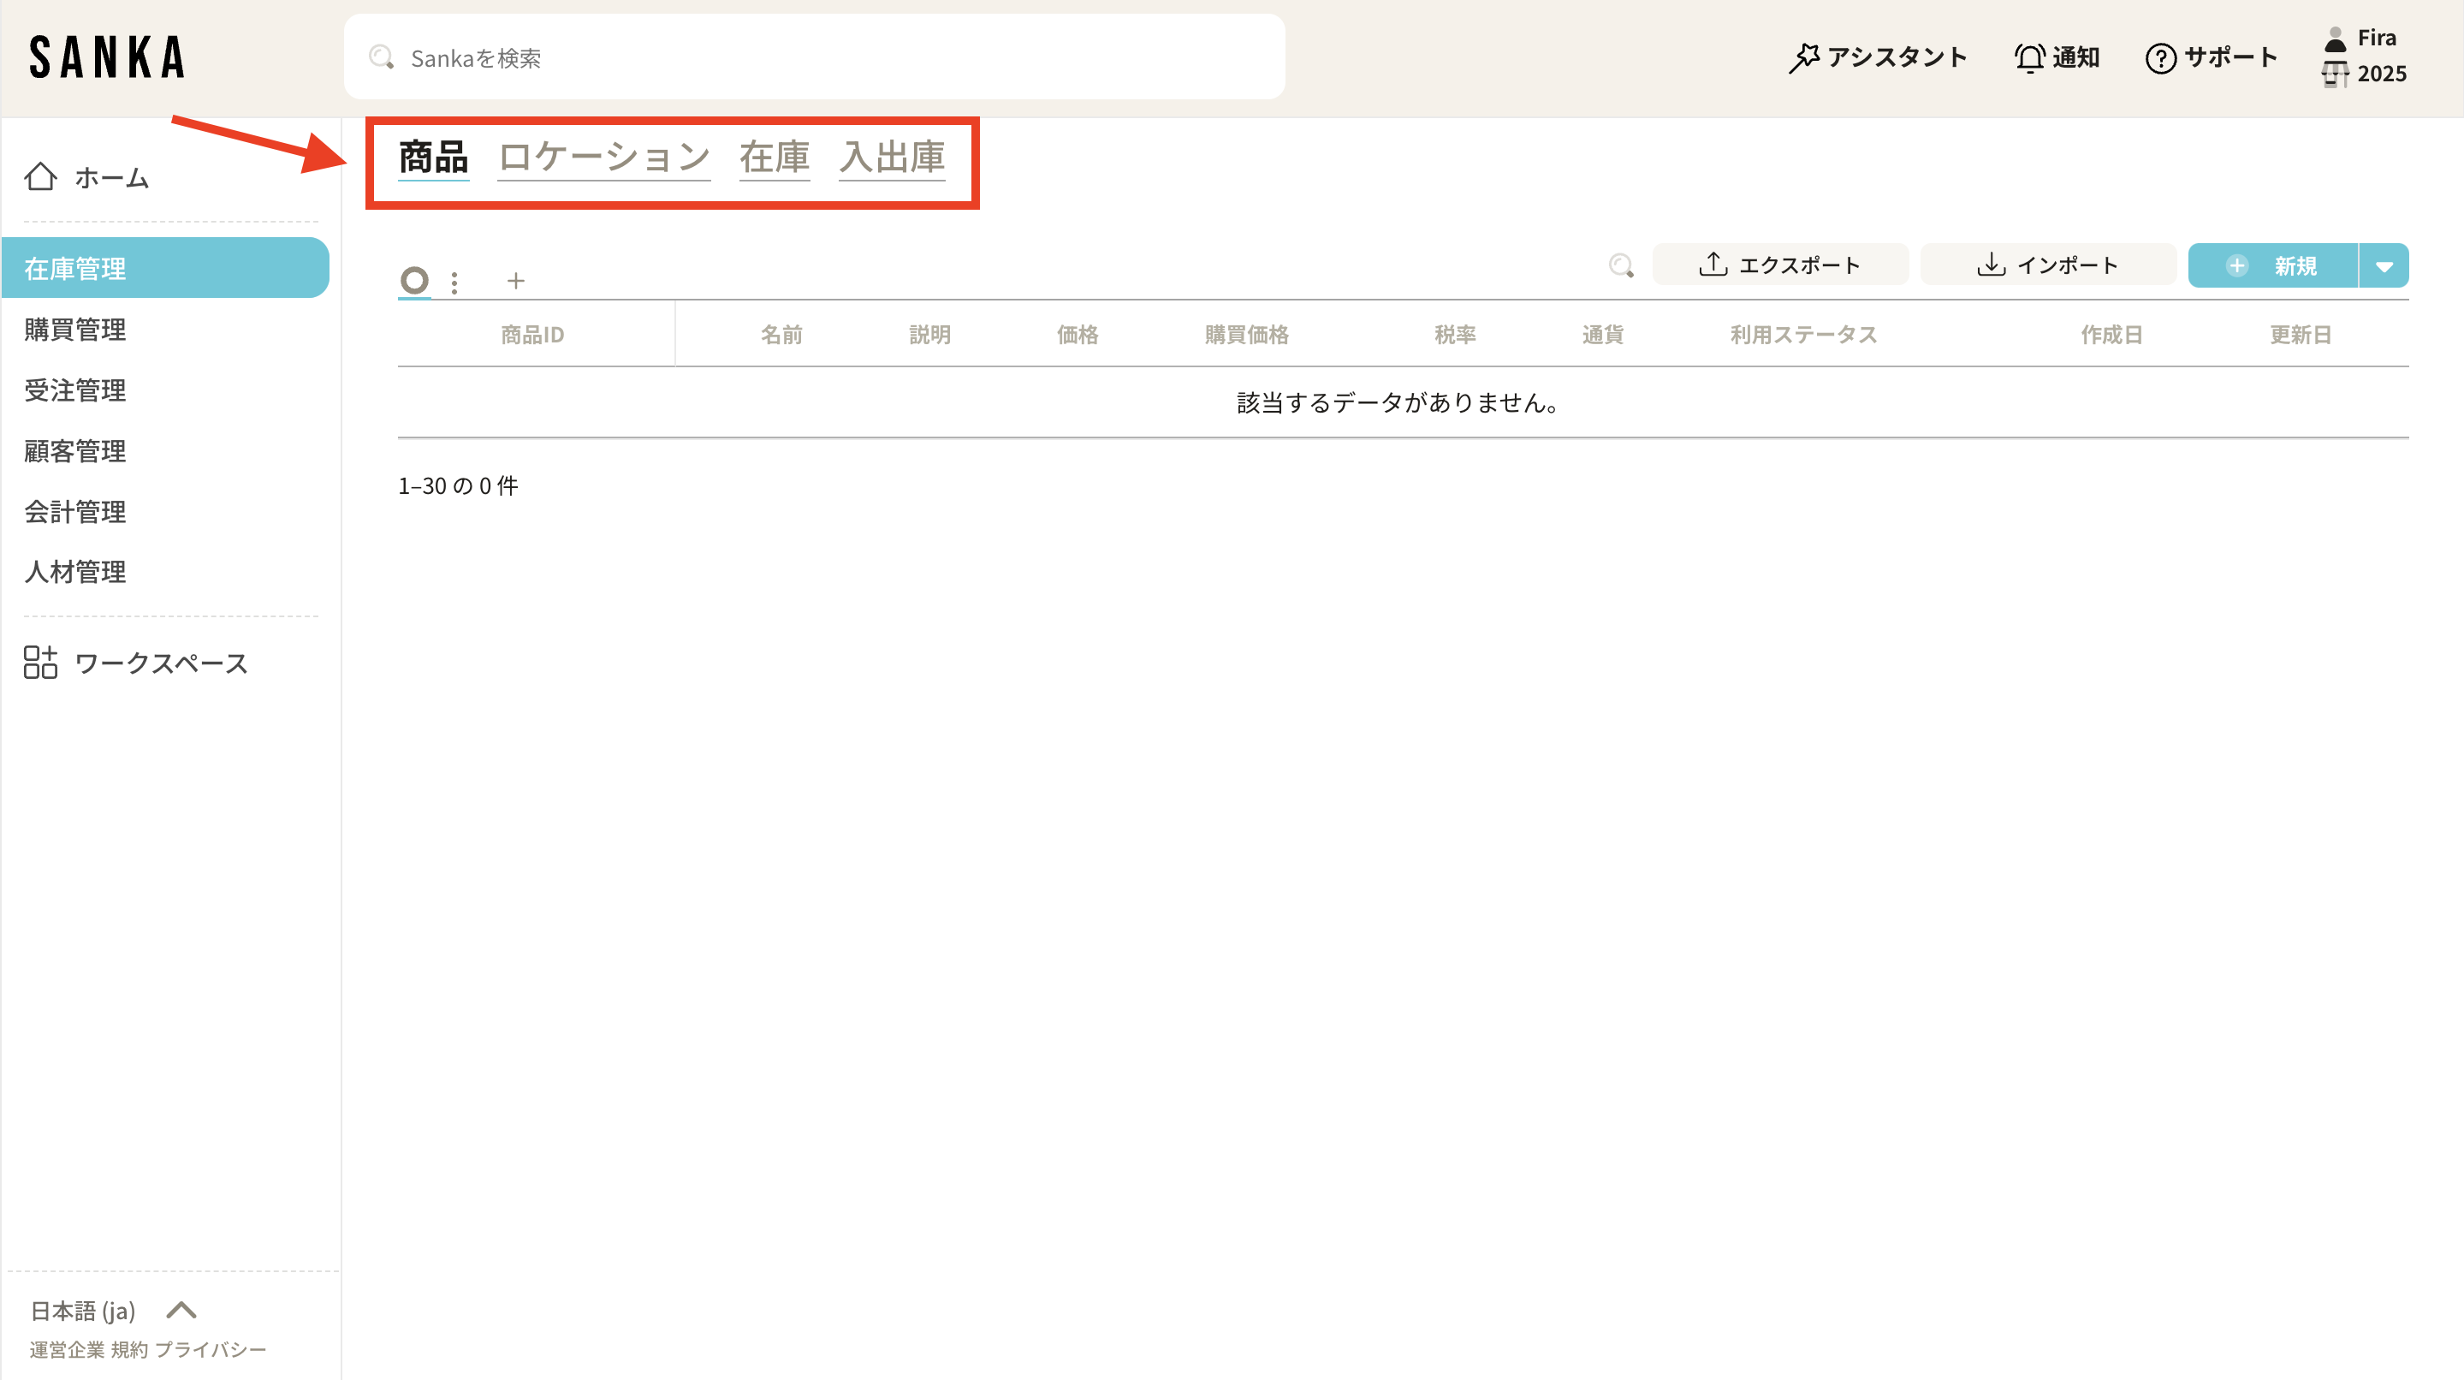This screenshot has height=1380, width=2464.
Task: Open the 在庫 tab
Action: 774,157
